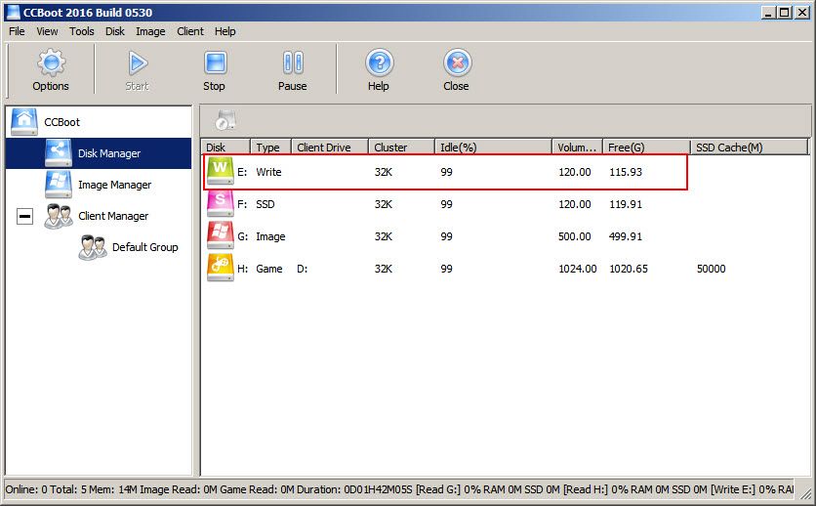Click the 1024.00 volume value

pos(578,269)
